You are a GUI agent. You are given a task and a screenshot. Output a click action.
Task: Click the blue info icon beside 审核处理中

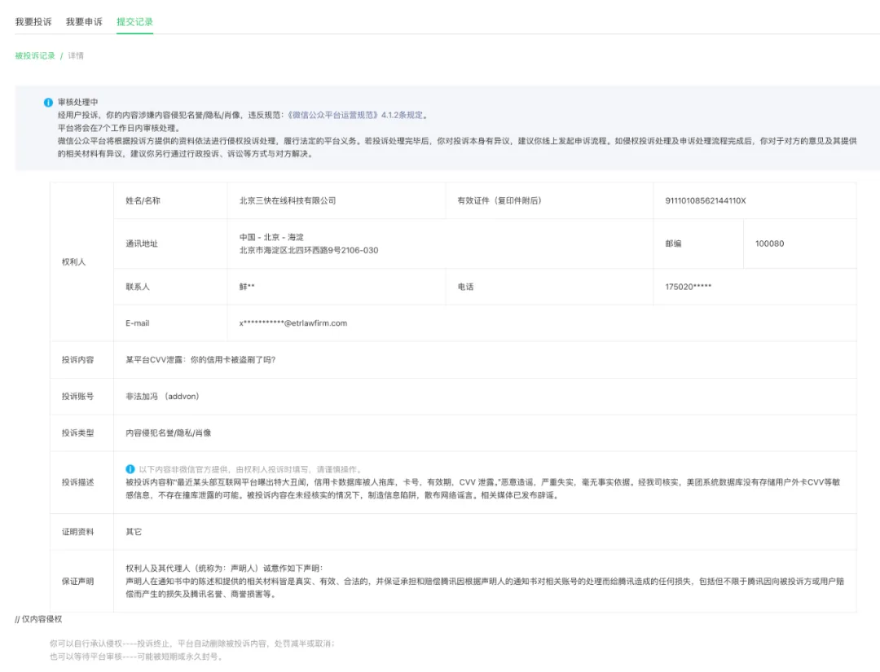48,103
